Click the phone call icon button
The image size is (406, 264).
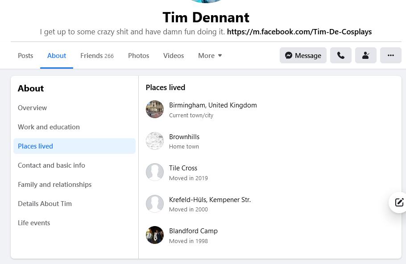pyautogui.click(x=340, y=55)
